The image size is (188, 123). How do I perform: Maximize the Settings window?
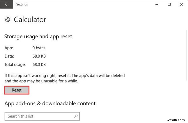(169, 4)
